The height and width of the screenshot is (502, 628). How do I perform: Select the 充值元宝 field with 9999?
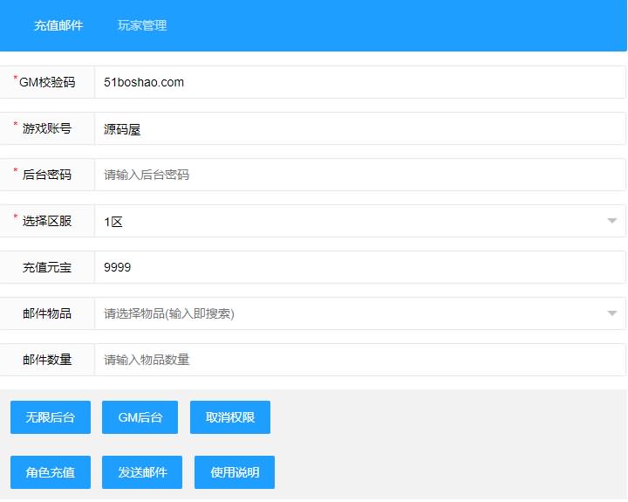tap(359, 267)
